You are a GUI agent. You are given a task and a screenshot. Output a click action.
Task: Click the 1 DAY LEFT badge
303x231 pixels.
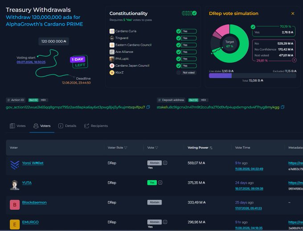pyautogui.click(x=79, y=62)
